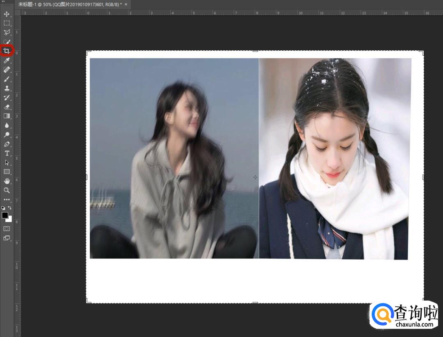Viewport: 443px width, 337px height.
Task: Select the Brush tool
Action: pos(7,79)
